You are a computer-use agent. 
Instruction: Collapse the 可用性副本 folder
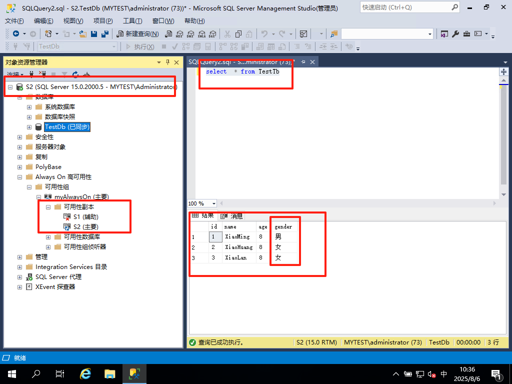(48, 207)
